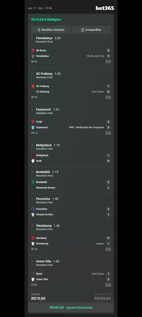Click Reutilizar Seleções button
Image resolution: width=142 pixels, height=317 pixels.
pos(51,30)
